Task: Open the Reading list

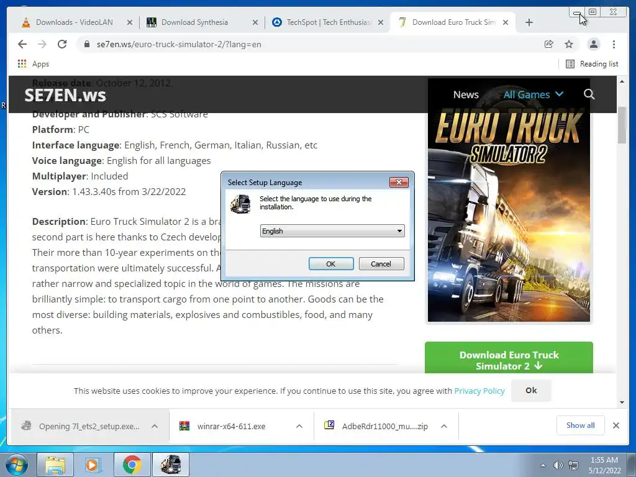Action: point(592,64)
